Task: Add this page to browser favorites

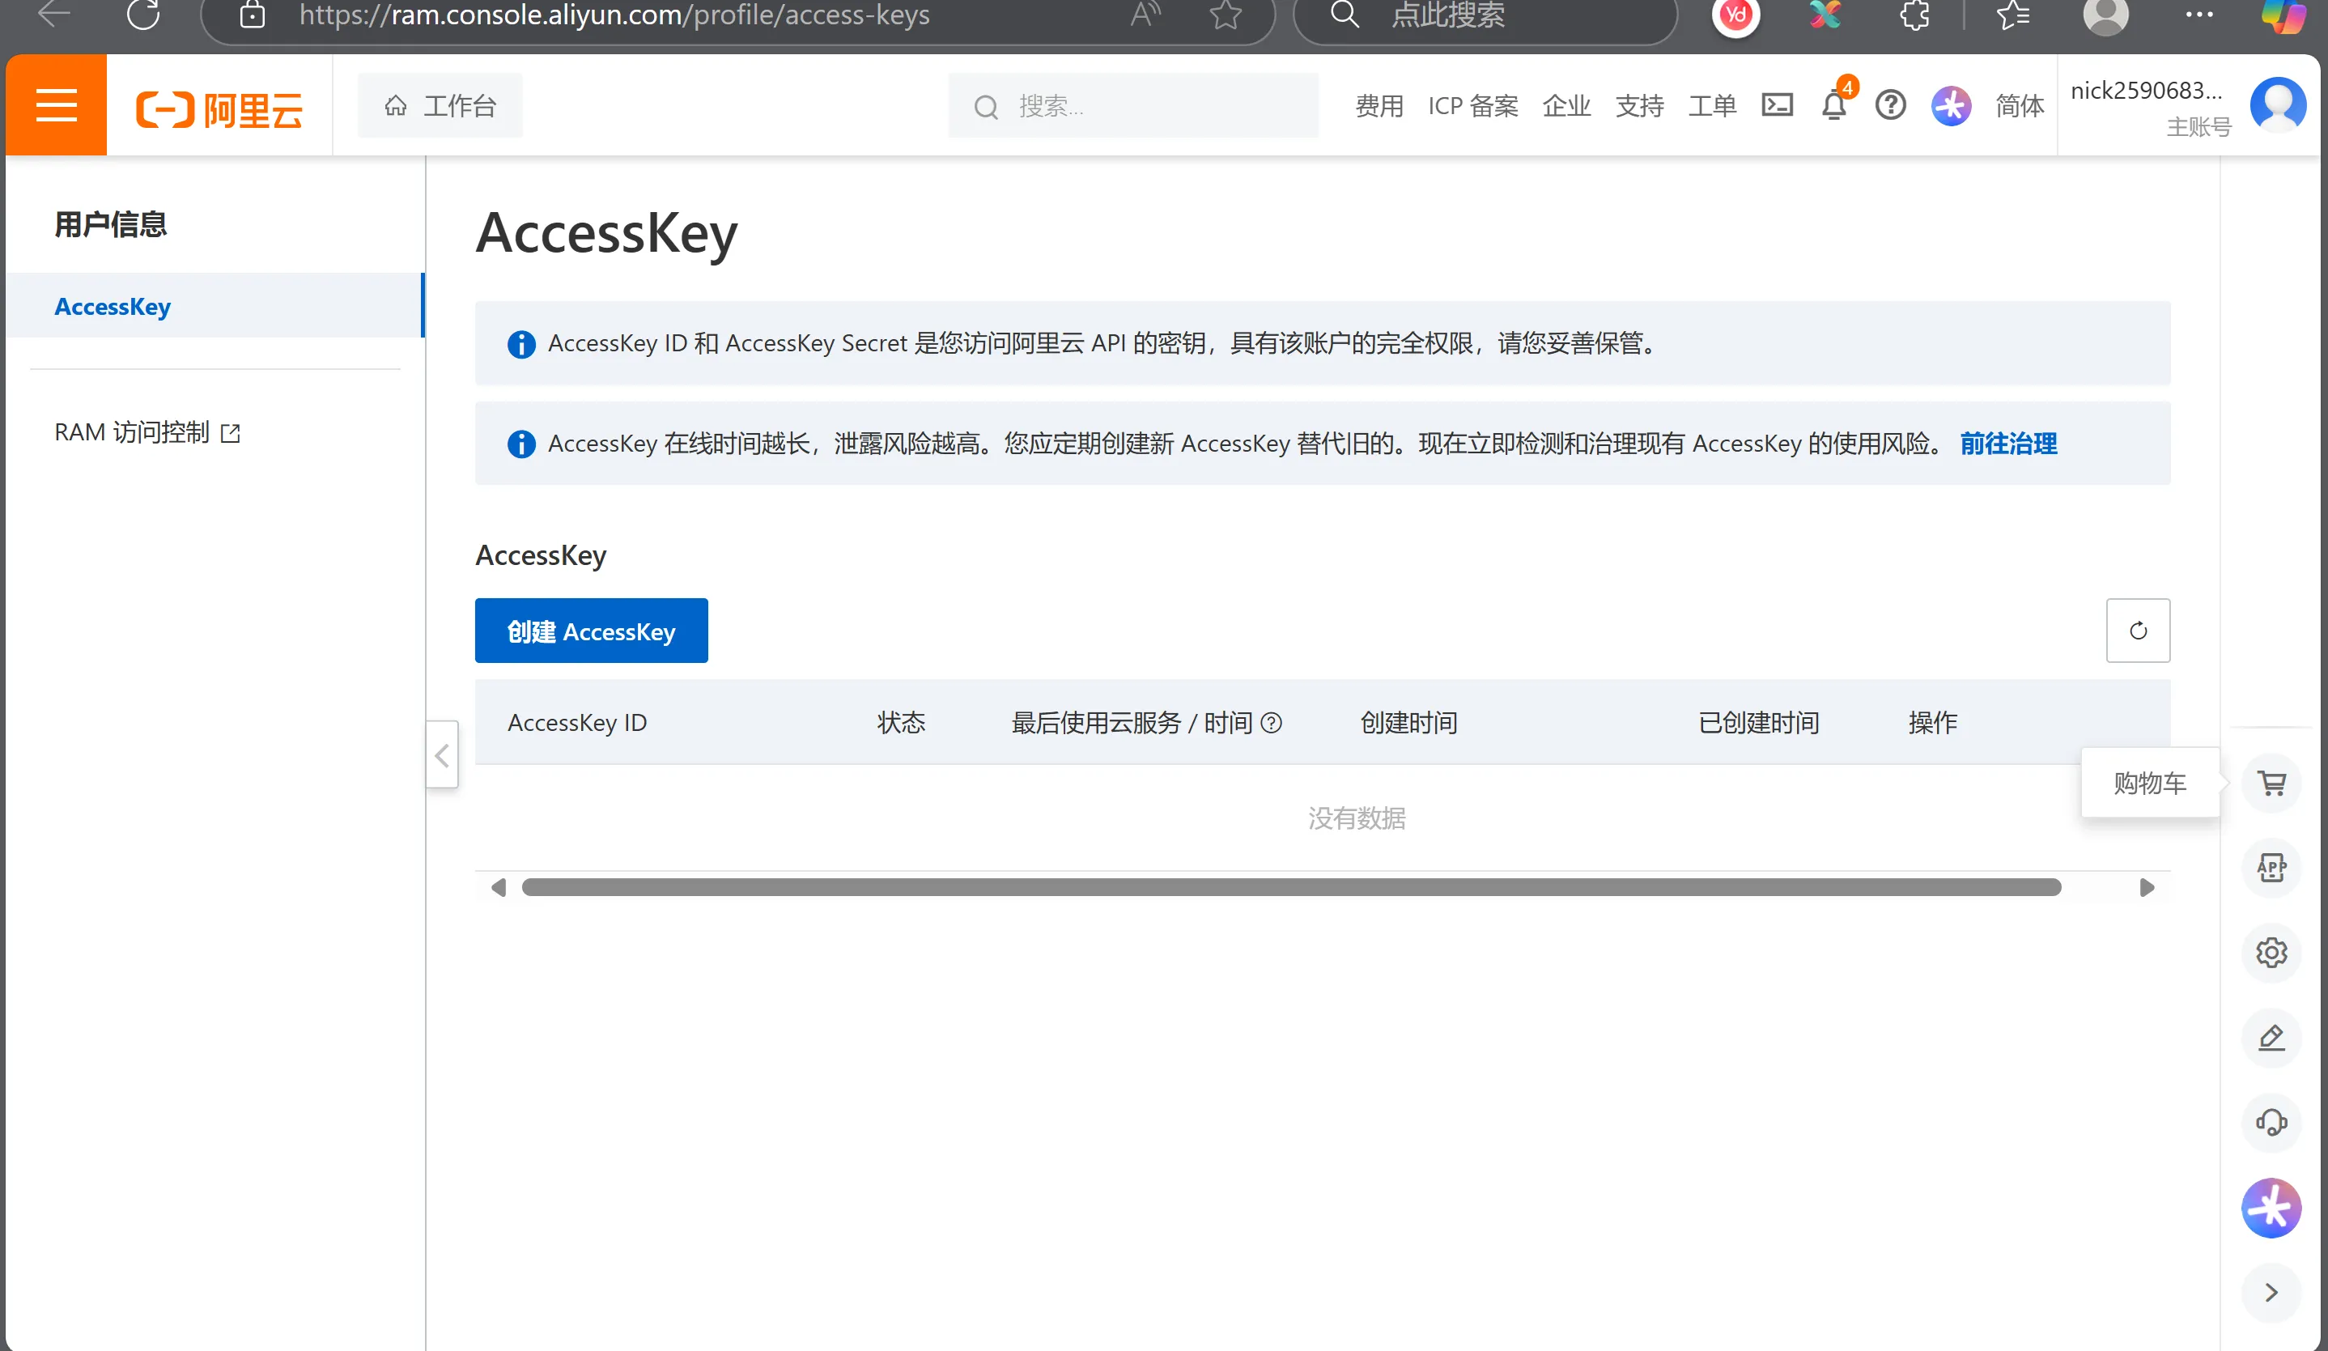Action: pos(1226,15)
